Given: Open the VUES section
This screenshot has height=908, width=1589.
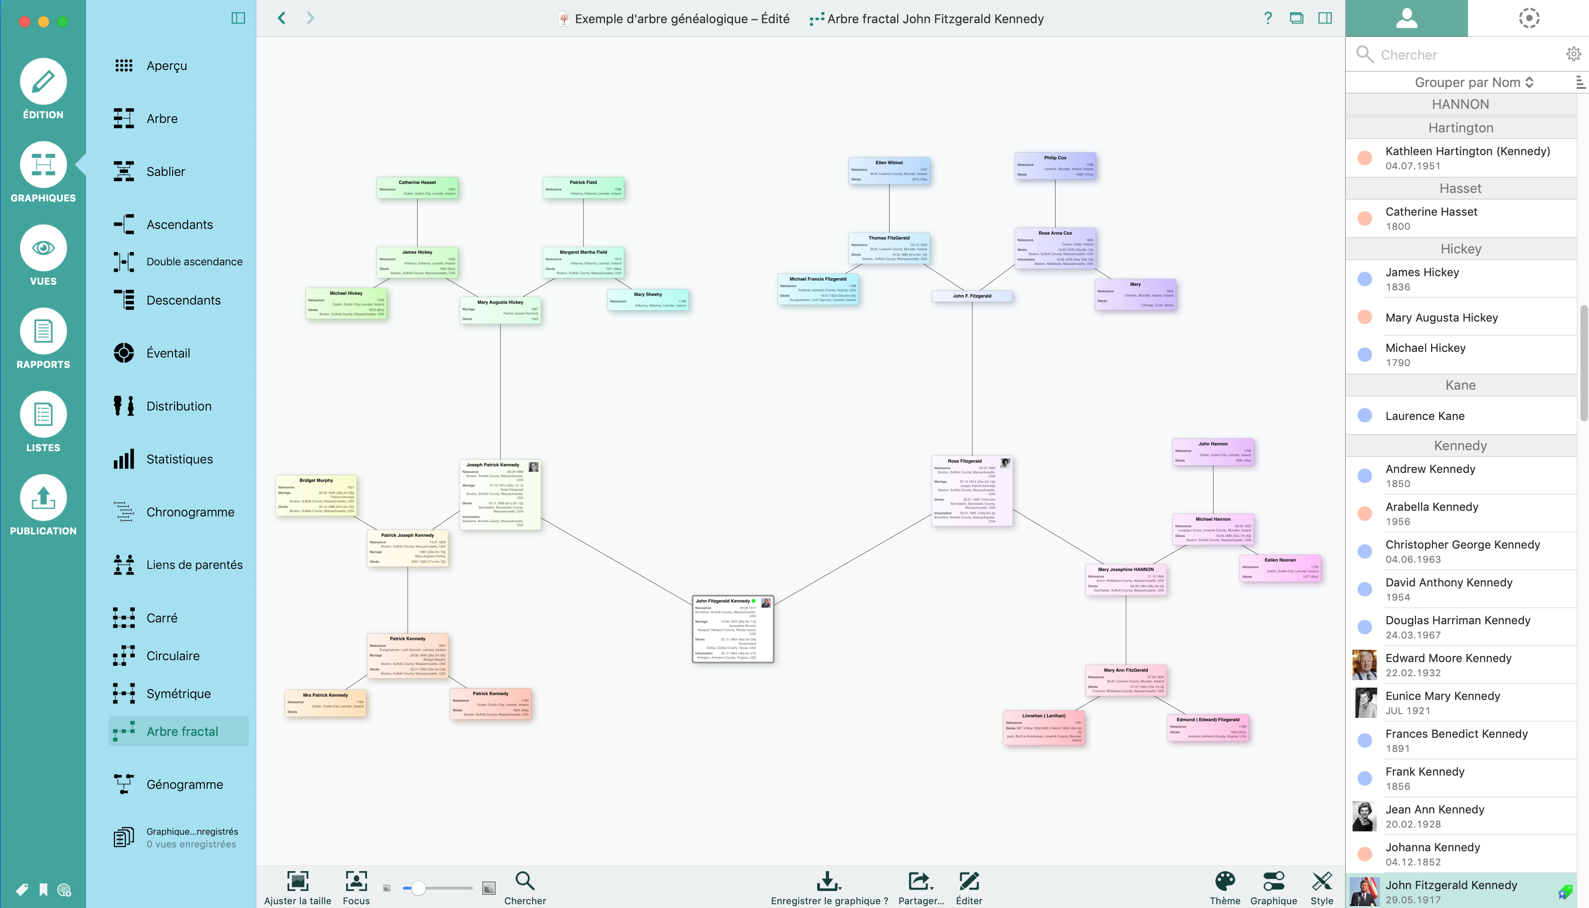Looking at the screenshot, I should point(43,255).
